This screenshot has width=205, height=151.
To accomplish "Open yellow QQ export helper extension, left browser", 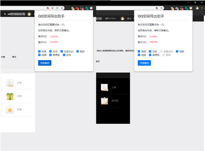I will pos(91,8).
